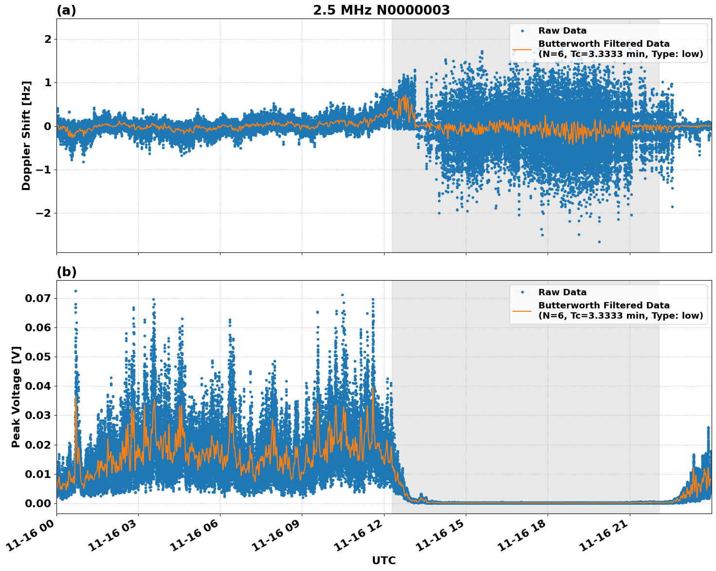Click the "0.00" tick on Peak Voltage axis

tap(40, 503)
